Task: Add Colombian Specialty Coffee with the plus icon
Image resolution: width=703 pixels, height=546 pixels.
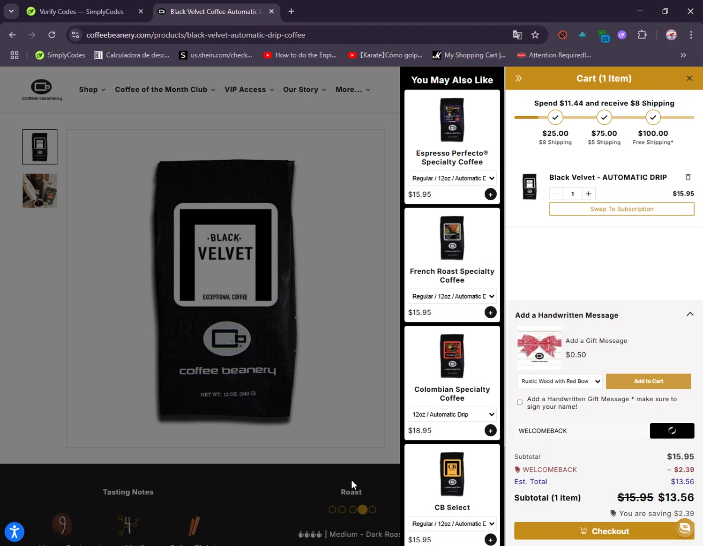Action: (x=490, y=430)
